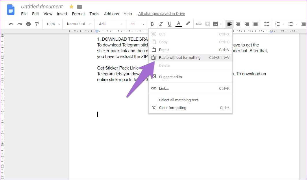This screenshot has height=180, width=307.
Task: Open the Help menu
Action: point(128,14)
